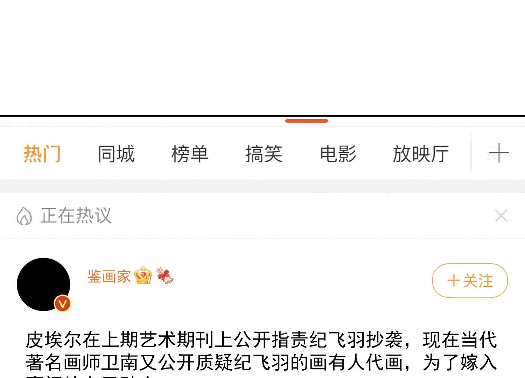Follow 鉴画家 with the 关注 button
The height and width of the screenshot is (378, 525).
click(470, 281)
